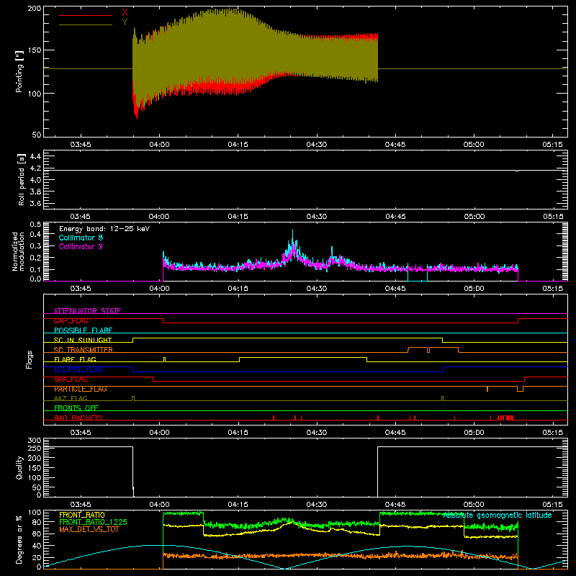This screenshot has width=576, height=576.
Task: Select the SC_TRANSMITTER label
Action: click(x=84, y=350)
